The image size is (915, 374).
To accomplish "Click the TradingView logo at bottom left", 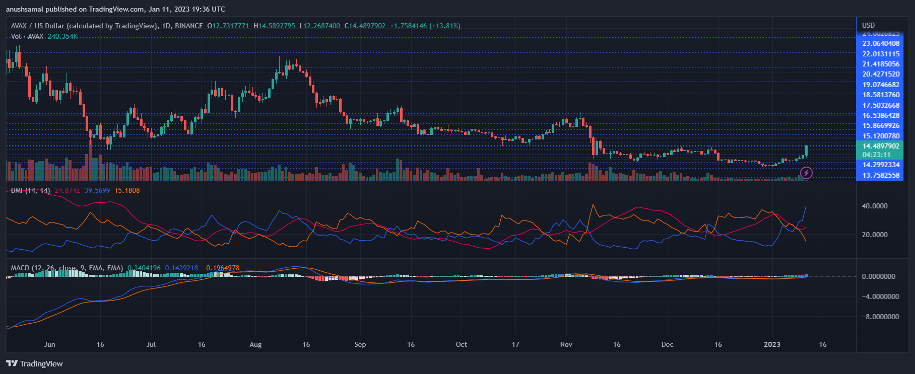I will [x=34, y=363].
